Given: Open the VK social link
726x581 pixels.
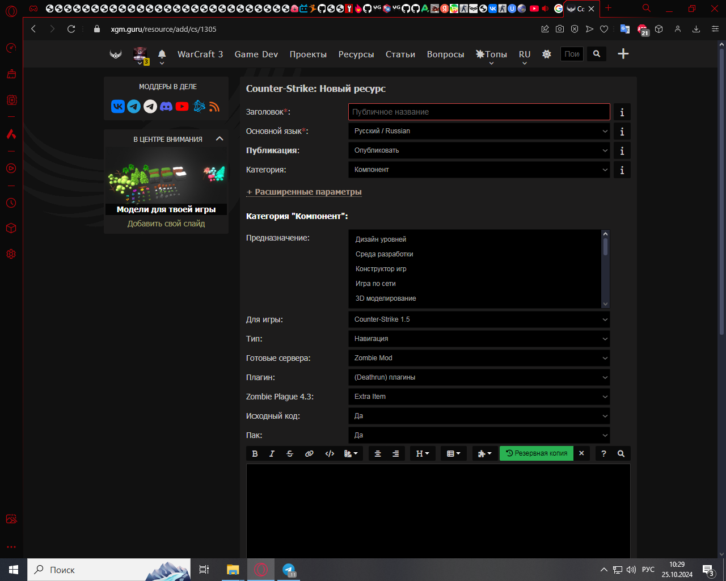Looking at the screenshot, I should 118,106.
